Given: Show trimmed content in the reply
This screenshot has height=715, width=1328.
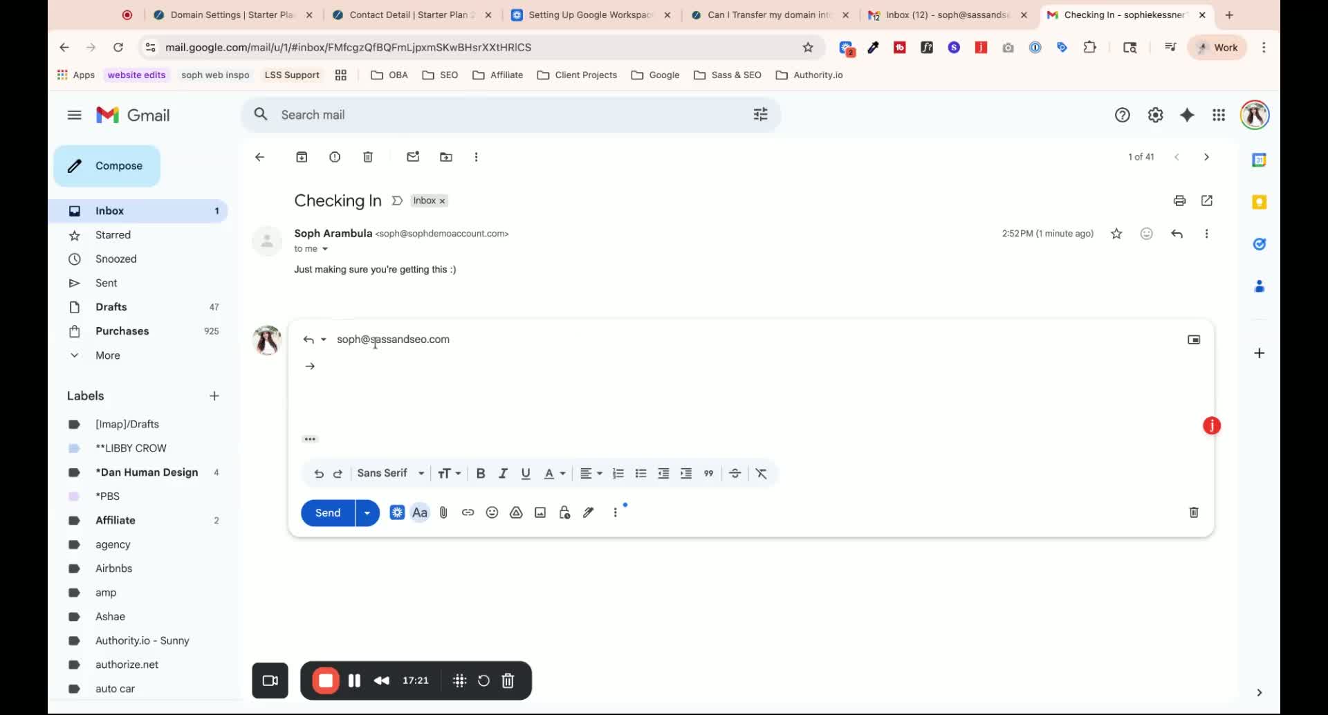Looking at the screenshot, I should (310, 439).
